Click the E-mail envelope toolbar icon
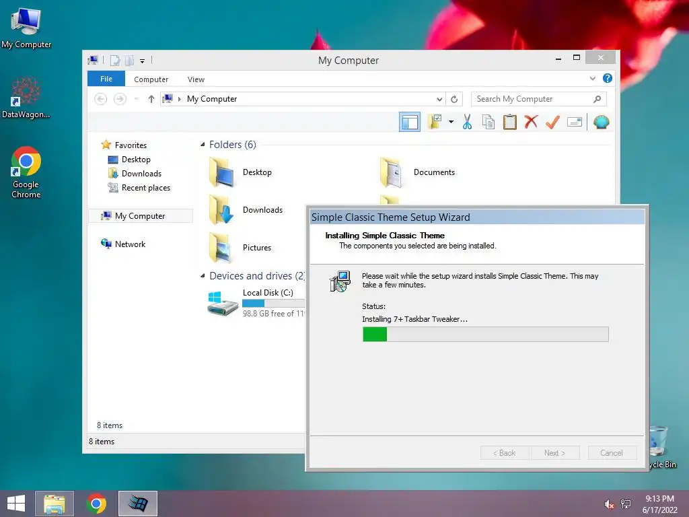 575,122
